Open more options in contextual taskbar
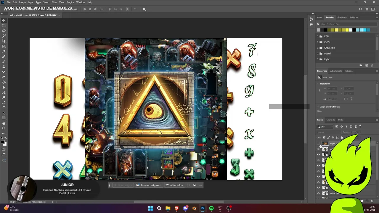 (x=200, y=185)
